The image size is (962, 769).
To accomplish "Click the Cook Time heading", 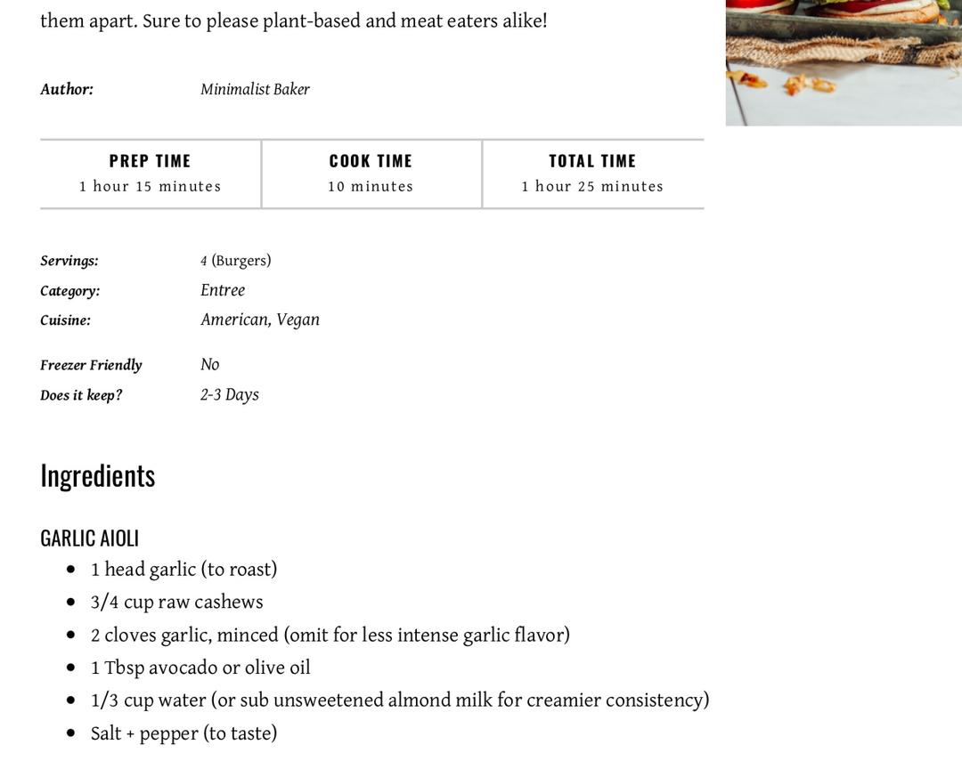I will click(371, 161).
